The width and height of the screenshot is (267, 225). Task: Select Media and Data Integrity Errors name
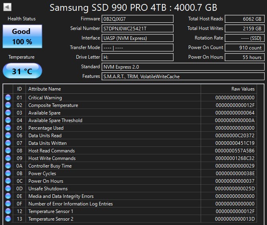pos(61,196)
